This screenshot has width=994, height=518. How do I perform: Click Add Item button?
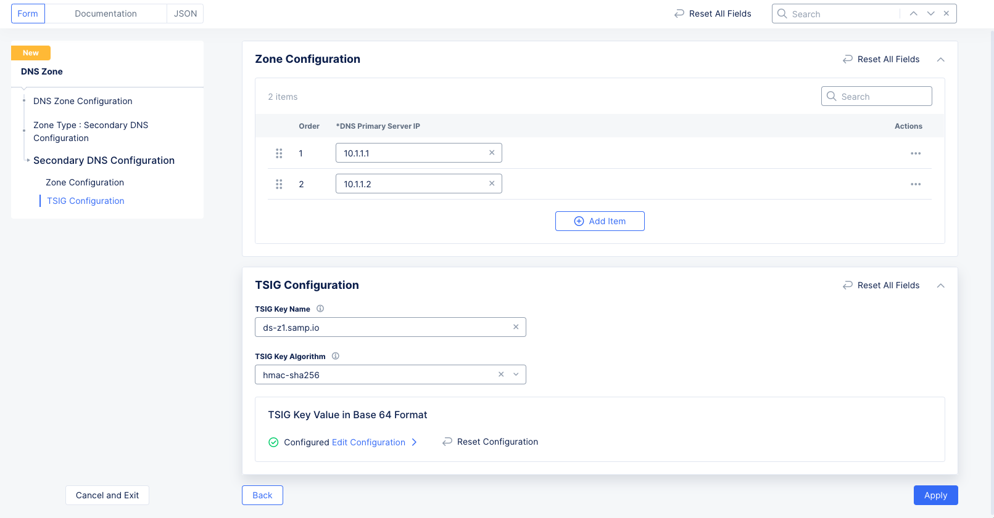600,221
